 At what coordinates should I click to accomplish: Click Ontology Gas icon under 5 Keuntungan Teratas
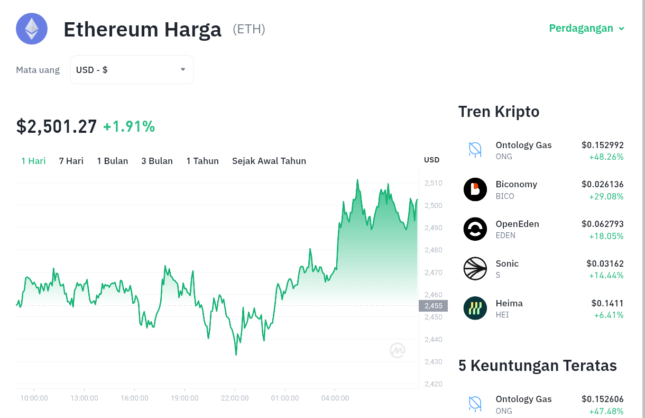[x=475, y=404]
